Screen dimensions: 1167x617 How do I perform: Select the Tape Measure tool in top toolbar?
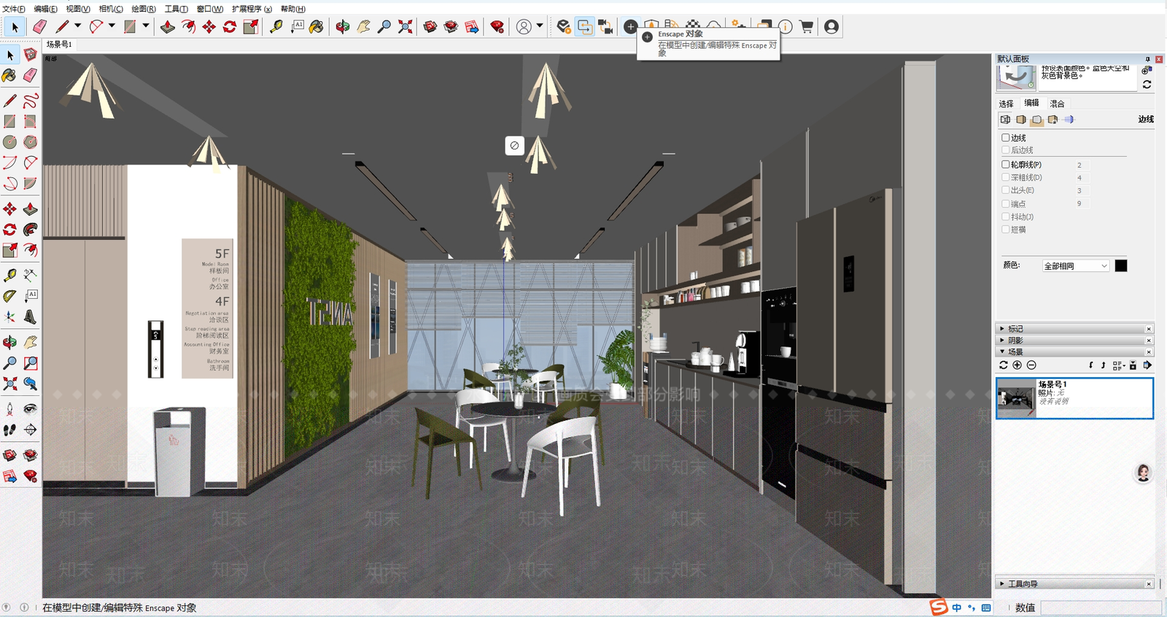pos(276,27)
